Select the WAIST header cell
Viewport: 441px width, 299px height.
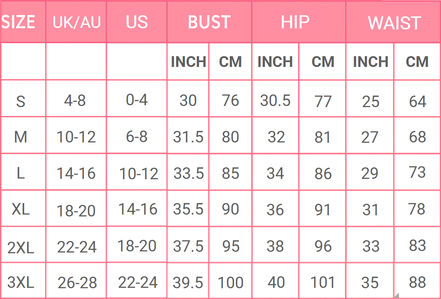point(394,23)
